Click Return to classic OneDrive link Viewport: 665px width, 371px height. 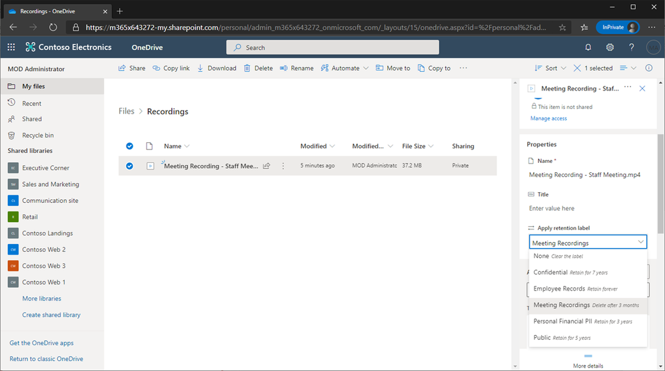(46, 359)
